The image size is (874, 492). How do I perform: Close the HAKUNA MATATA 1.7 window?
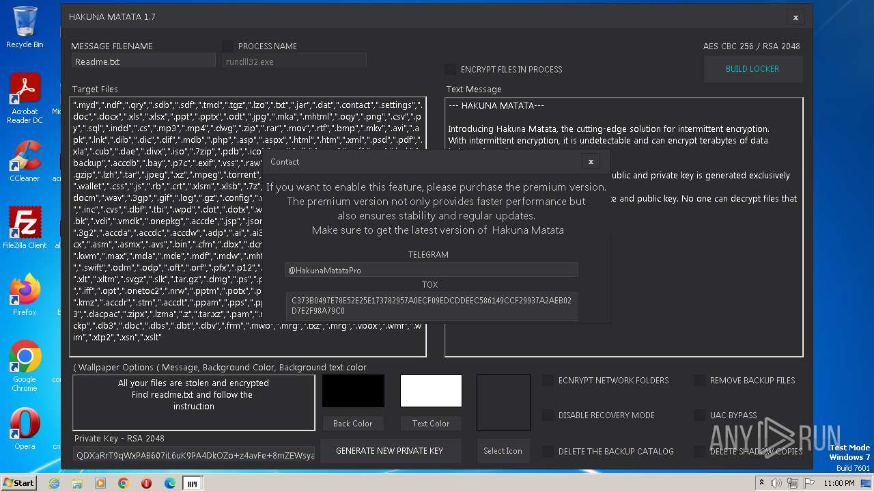pos(795,17)
